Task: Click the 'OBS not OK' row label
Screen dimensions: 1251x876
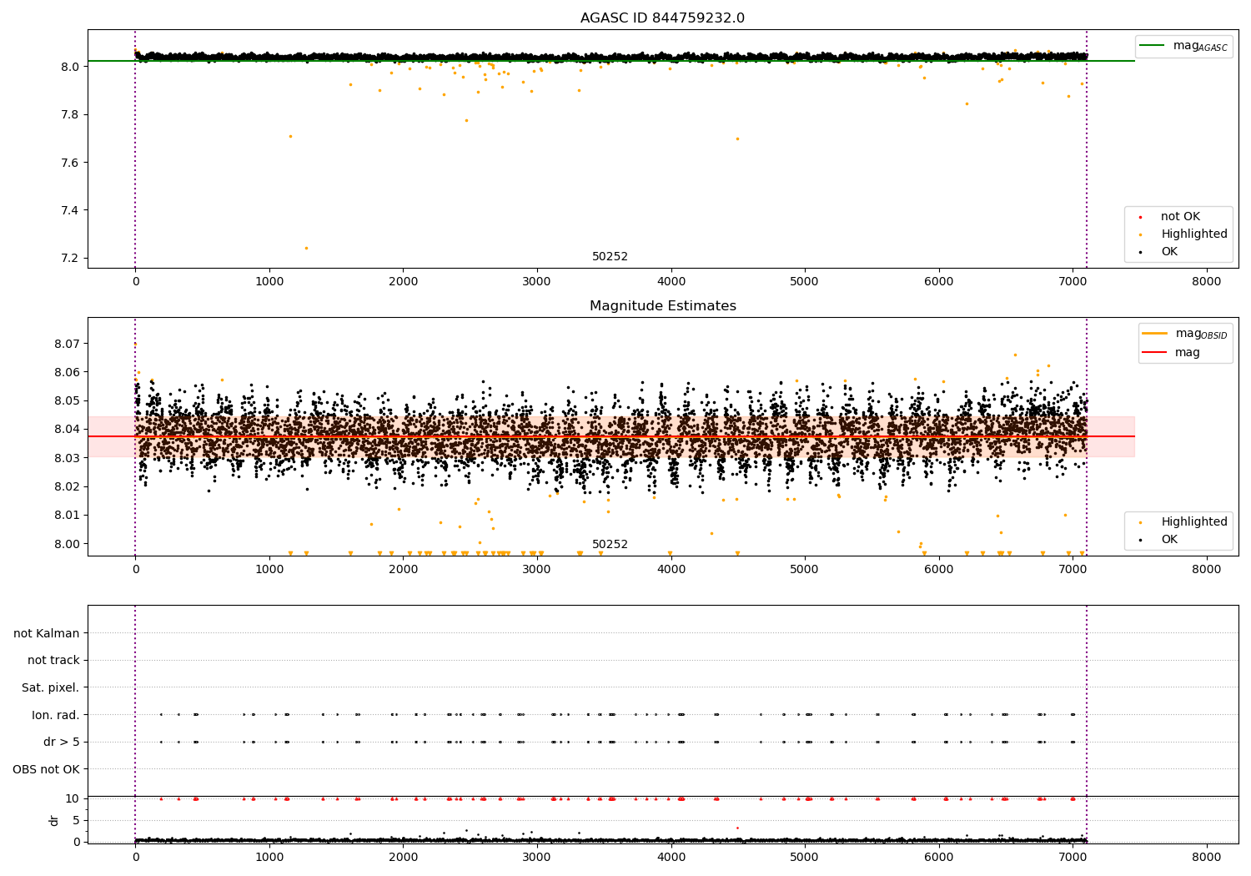Action: pos(46,769)
